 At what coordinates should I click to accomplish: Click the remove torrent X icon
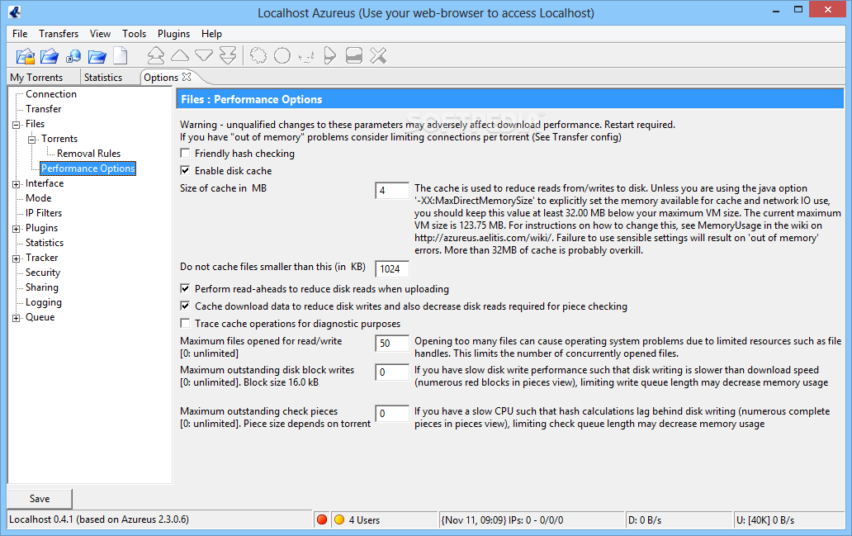tap(378, 55)
